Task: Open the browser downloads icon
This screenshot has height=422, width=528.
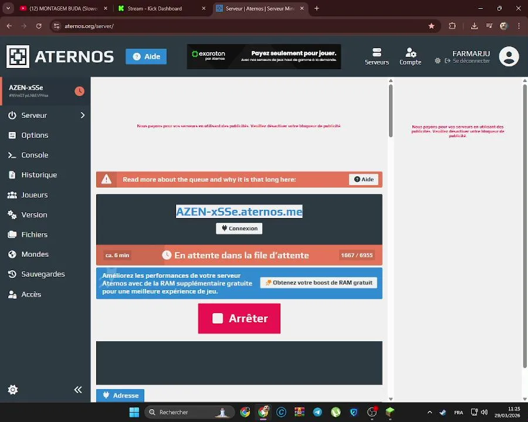Action: (474, 26)
